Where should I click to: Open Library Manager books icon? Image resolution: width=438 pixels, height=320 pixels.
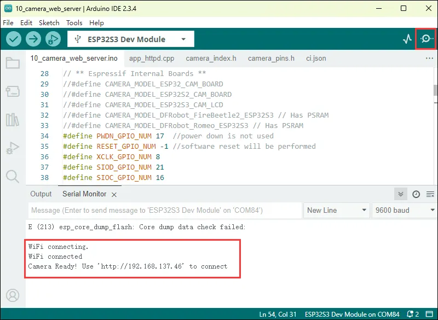(12, 120)
